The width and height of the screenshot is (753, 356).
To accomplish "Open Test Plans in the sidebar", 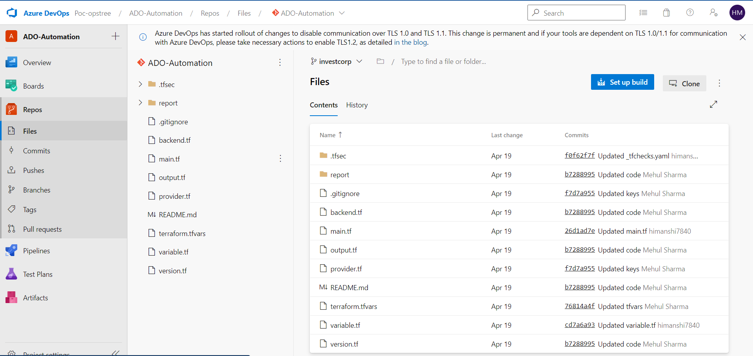I will pos(64,274).
